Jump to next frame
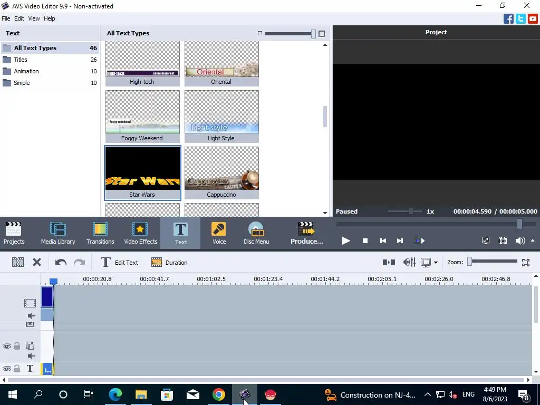540x405 pixels. pos(400,240)
